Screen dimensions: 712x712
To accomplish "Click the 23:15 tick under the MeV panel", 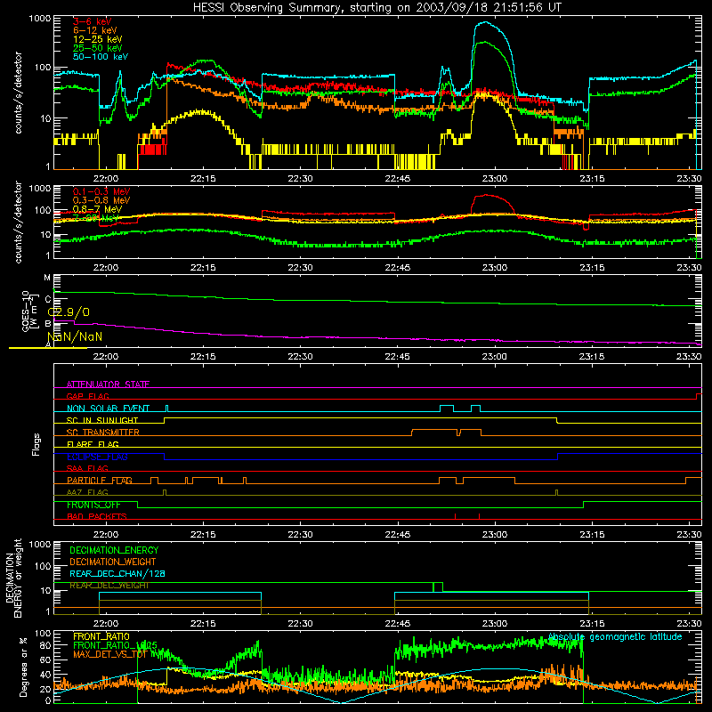I will [x=592, y=268].
